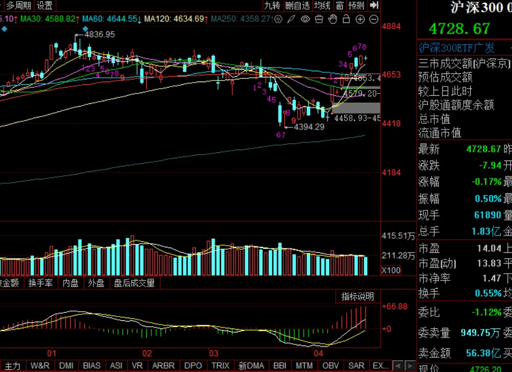This screenshot has width=512, height=372.
Task: Select the ASI indicator tab
Action: pos(116,366)
